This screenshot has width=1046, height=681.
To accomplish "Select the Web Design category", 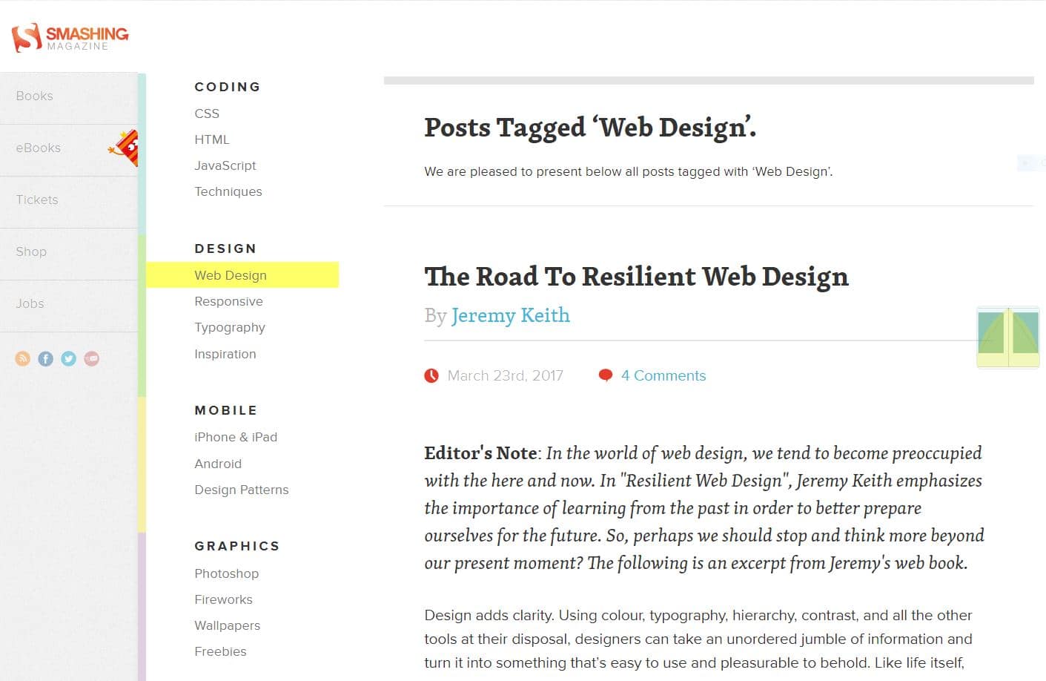I will pyautogui.click(x=242, y=275).
